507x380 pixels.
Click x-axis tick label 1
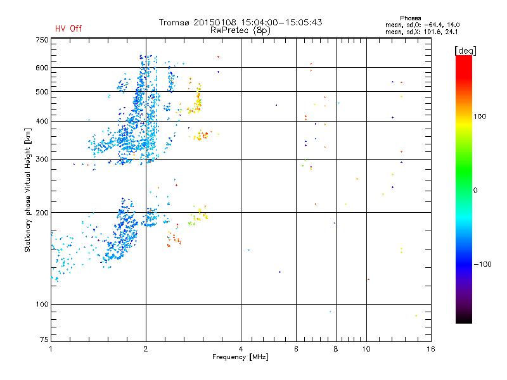click(51, 349)
